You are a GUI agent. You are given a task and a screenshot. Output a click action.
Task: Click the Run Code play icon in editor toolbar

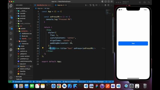click(x=86, y=5)
